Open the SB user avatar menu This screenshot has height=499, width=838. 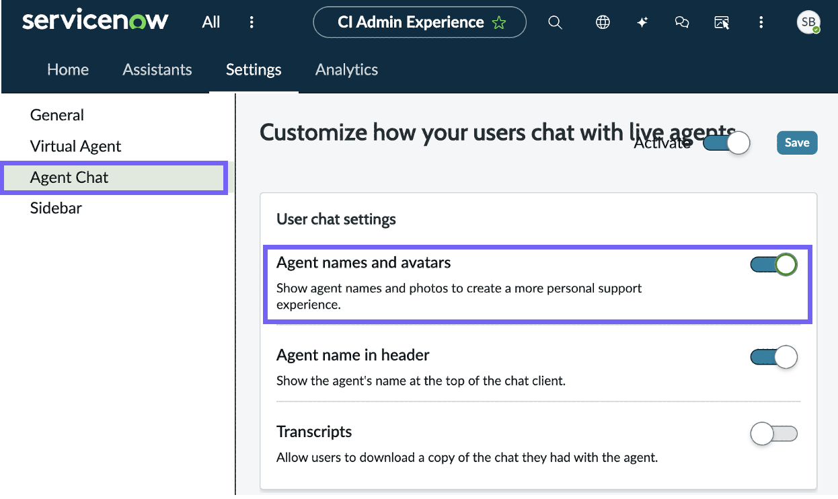pos(808,22)
